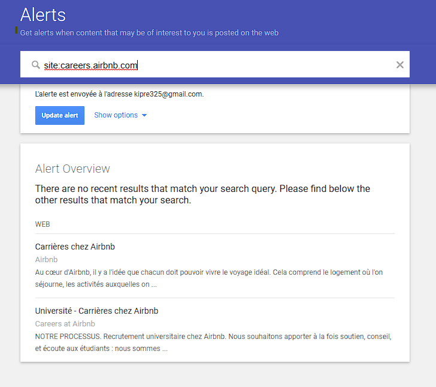Click the Alert Overview heading
This screenshot has height=387, width=436.
point(72,169)
